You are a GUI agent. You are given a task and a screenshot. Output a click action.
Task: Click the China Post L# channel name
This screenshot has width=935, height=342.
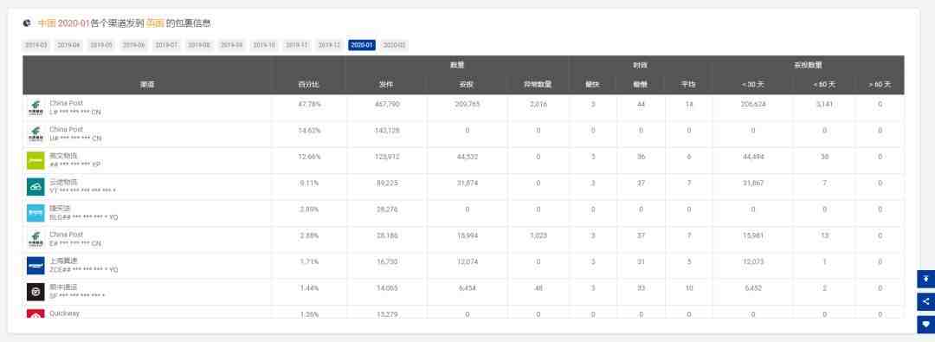pos(66,103)
